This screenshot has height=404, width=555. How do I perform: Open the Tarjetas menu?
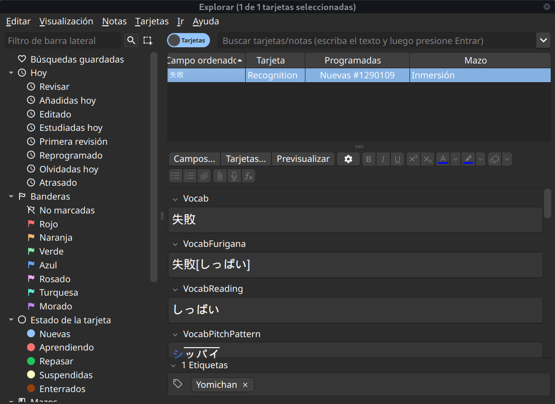152,21
